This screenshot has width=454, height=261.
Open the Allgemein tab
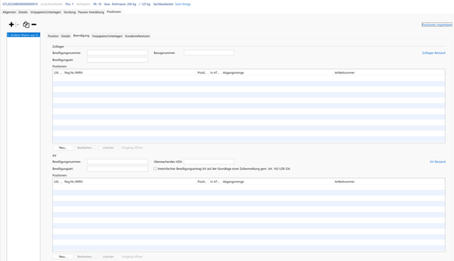pos(9,12)
